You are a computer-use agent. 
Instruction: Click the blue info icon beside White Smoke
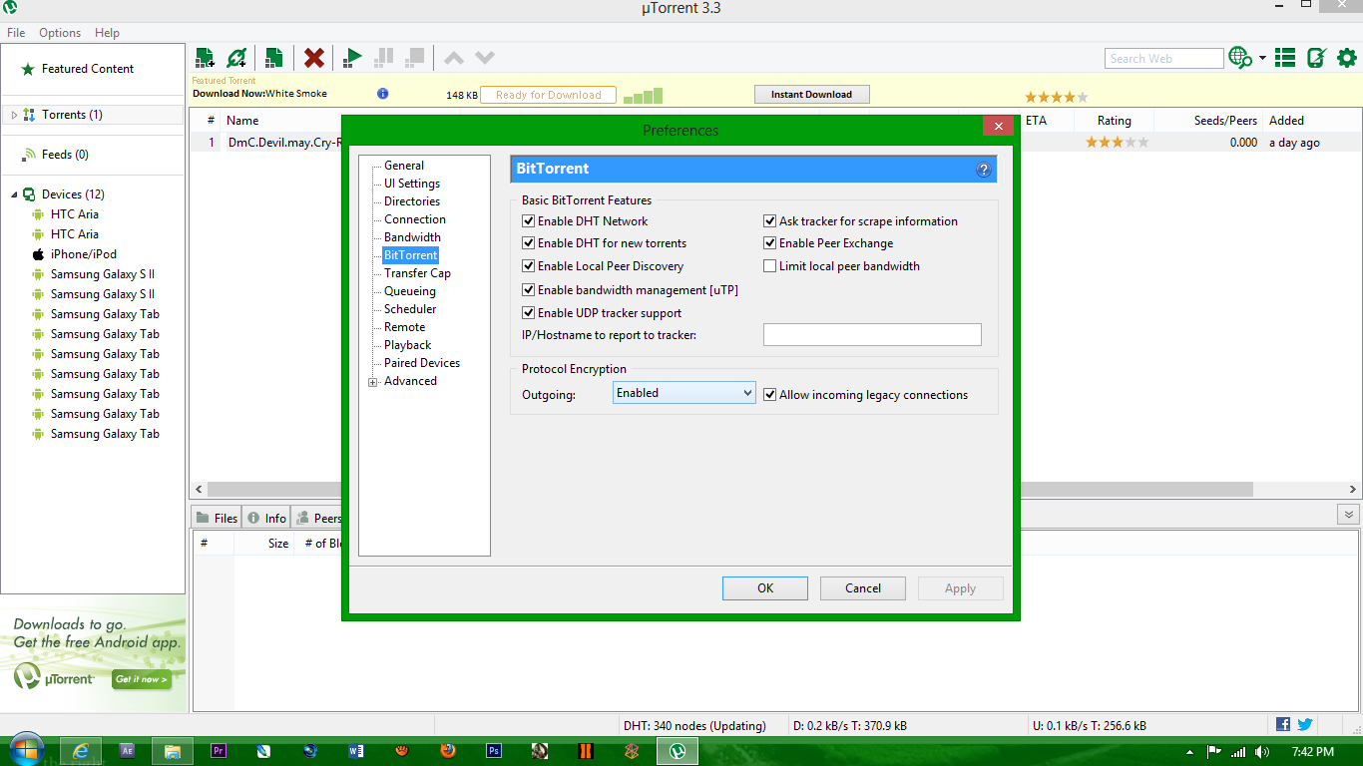coord(382,94)
